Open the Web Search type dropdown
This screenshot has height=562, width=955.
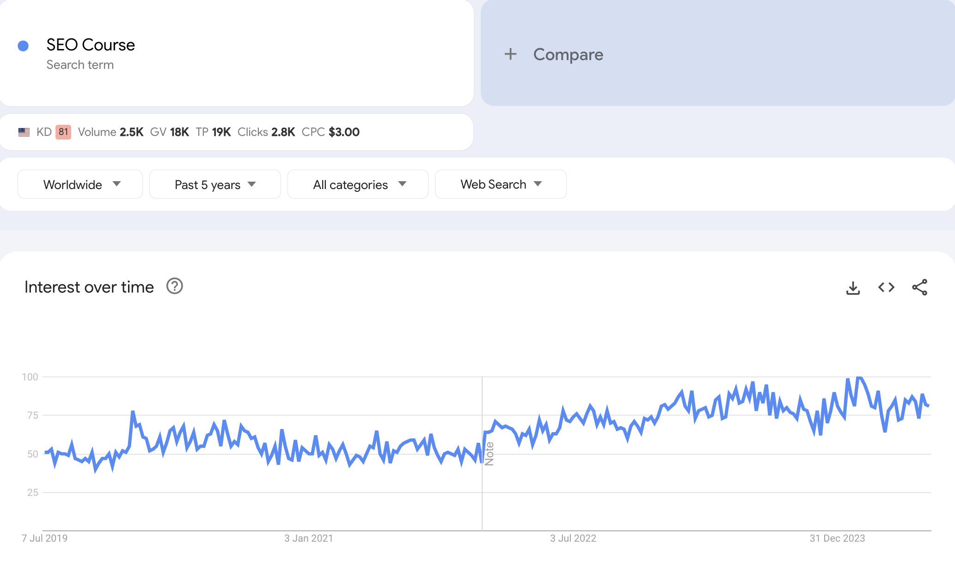tap(501, 184)
